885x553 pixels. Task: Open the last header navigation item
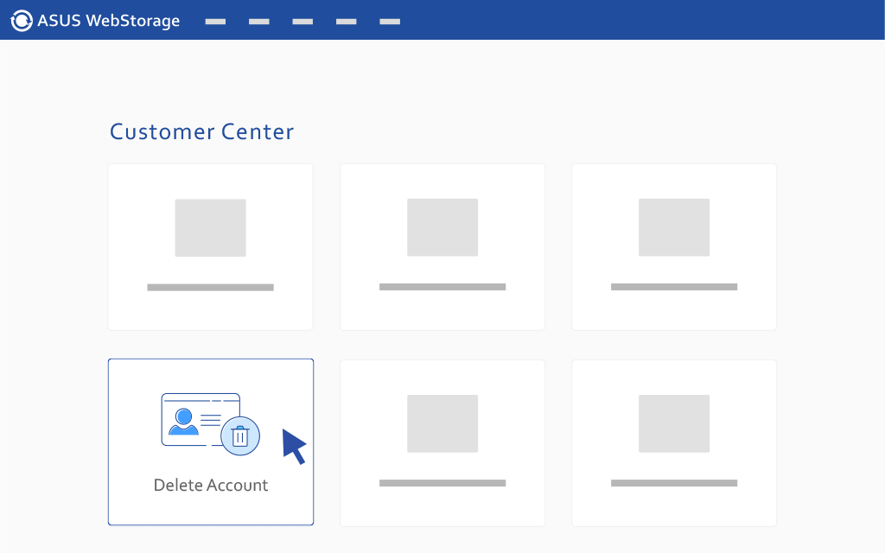click(390, 22)
